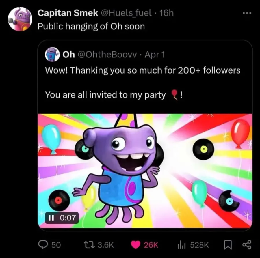Click the 16h timestamp
The height and width of the screenshot is (258, 260).
tap(166, 13)
